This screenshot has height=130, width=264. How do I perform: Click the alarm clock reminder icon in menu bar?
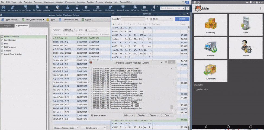(x=183, y=2)
